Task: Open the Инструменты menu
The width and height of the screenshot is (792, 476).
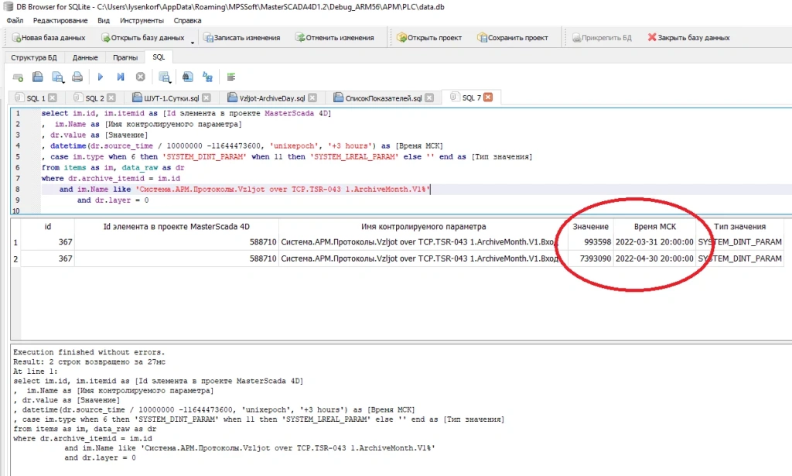Action: click(x=140, y=20)
